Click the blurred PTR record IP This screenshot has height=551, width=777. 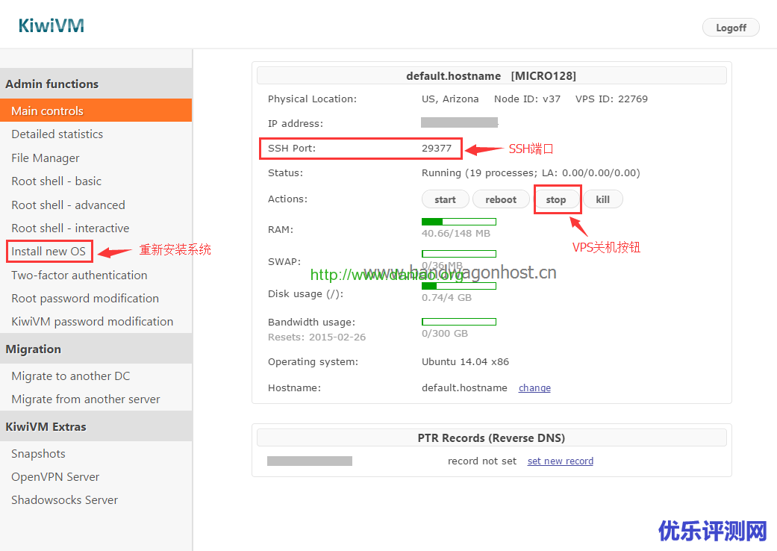tap(310, 461)
